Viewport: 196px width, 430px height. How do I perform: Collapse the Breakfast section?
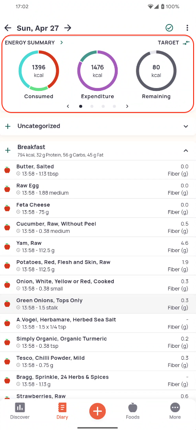[x=186, y=150]
